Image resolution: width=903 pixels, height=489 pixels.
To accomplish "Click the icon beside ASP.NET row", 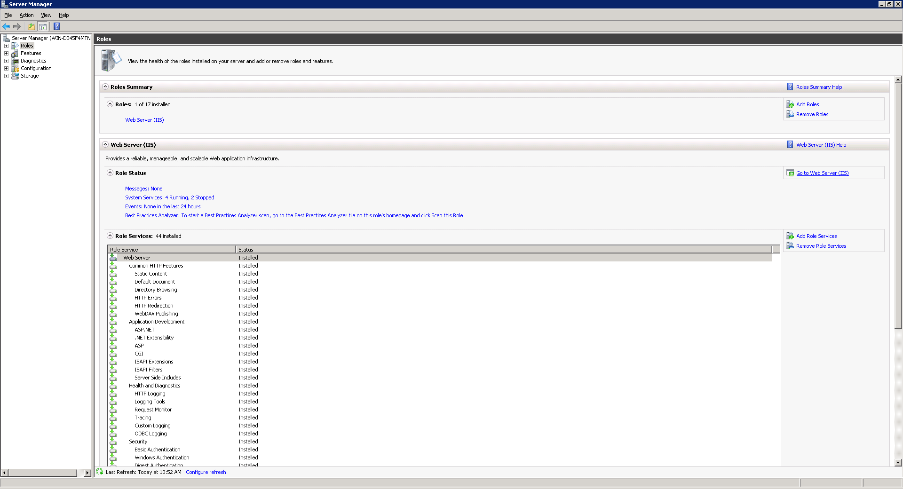I will (x=113, y=329).
